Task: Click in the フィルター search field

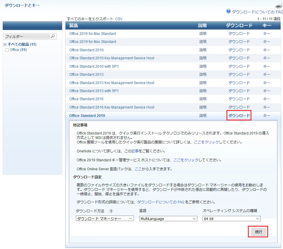Action: [x=27, y=36]
